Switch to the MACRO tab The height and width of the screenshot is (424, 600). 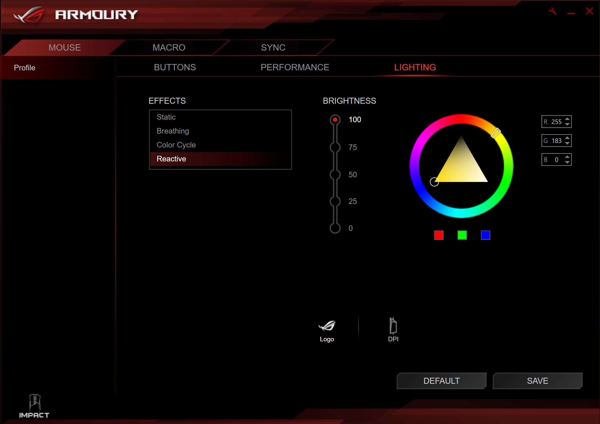(x=169, y=48)
